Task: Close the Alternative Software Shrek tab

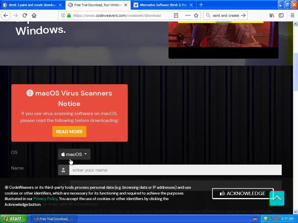Action: coord(191,5)
